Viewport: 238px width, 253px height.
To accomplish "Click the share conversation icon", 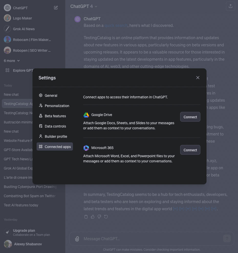I will coord(230,6).
